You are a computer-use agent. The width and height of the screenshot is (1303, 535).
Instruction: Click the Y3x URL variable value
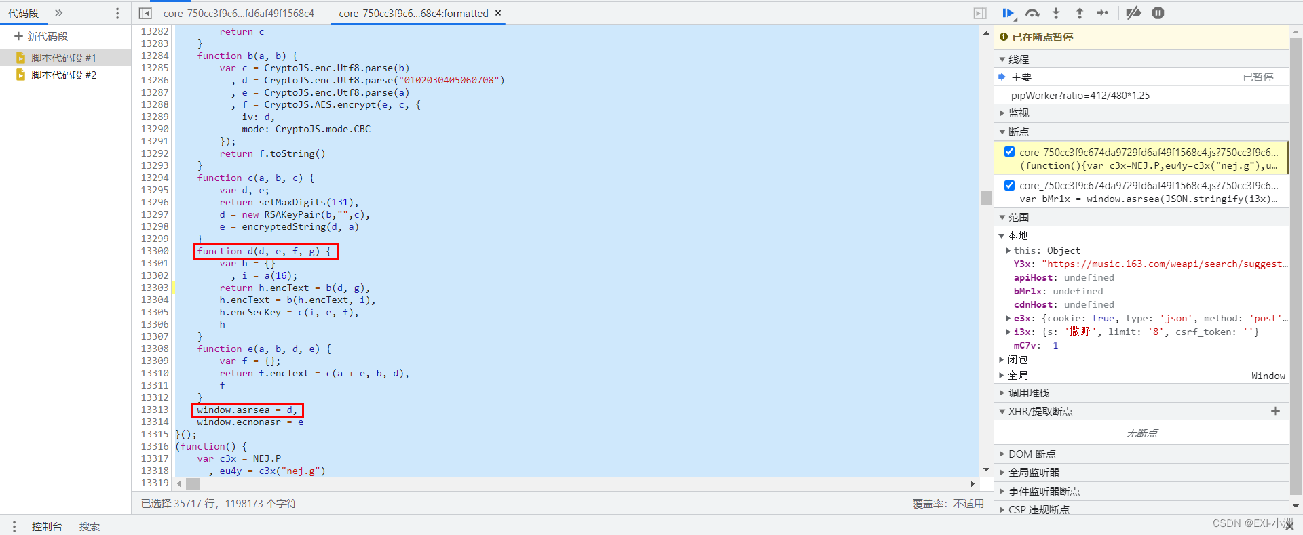click(x=1165, y=264)
